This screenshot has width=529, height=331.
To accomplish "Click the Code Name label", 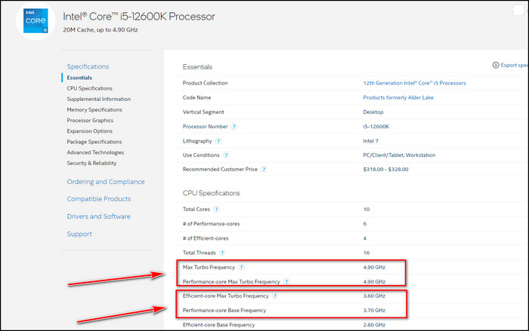I will [x=196, y=98].
